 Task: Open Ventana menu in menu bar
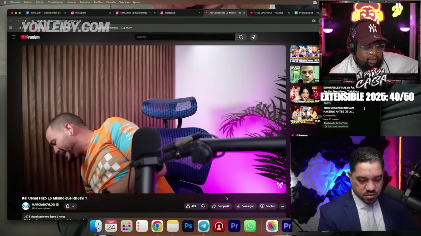point(124,2)
